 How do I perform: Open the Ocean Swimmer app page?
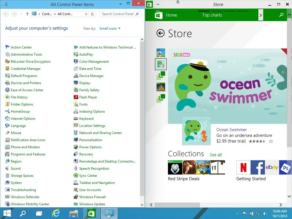pos(231,130)
